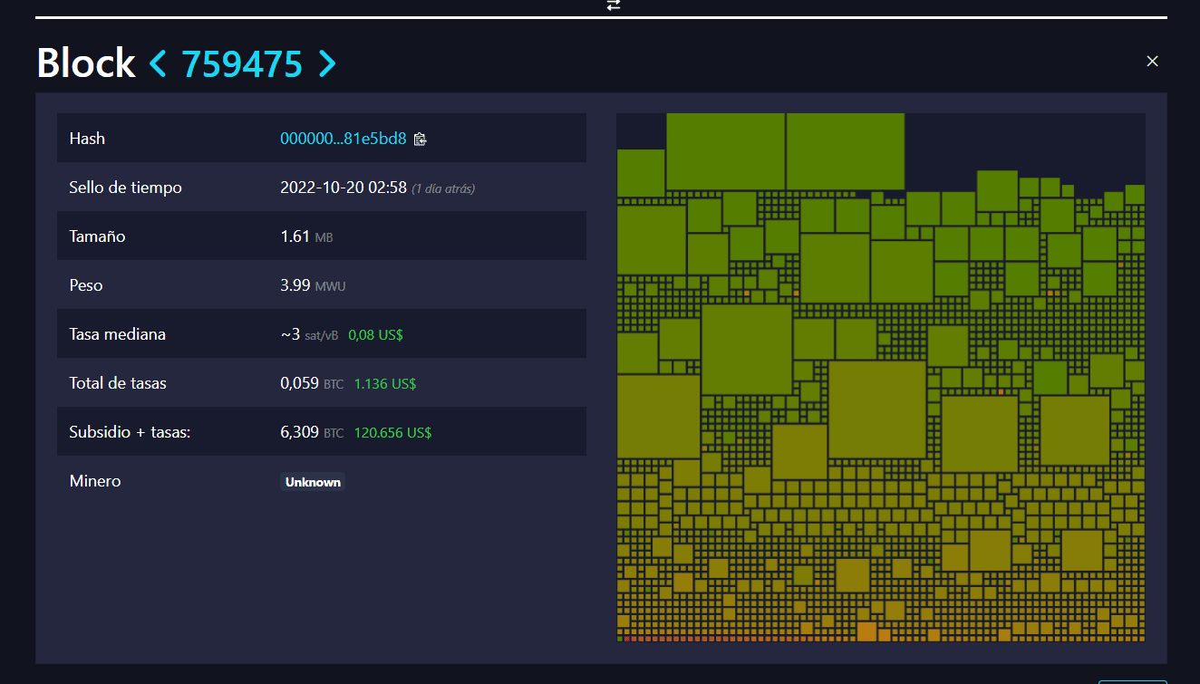Open the hash link 000000...81e5bd8
This screenshot has width=1200, height=684.
click(343, 139)
